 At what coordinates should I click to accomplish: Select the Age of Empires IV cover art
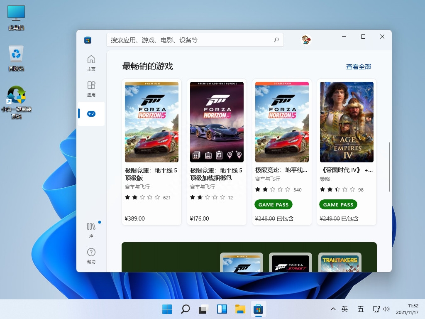coord(347,122)
